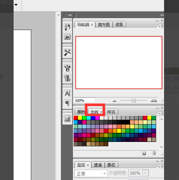179x180 pixels.
Task: Open the Character panel icon
Action: [68, 94]
